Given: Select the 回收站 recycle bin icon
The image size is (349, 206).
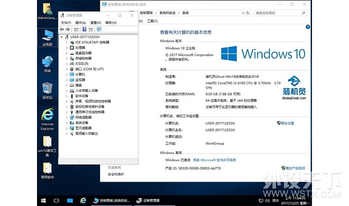Looking at the screenshot, I should click(48, 91).
